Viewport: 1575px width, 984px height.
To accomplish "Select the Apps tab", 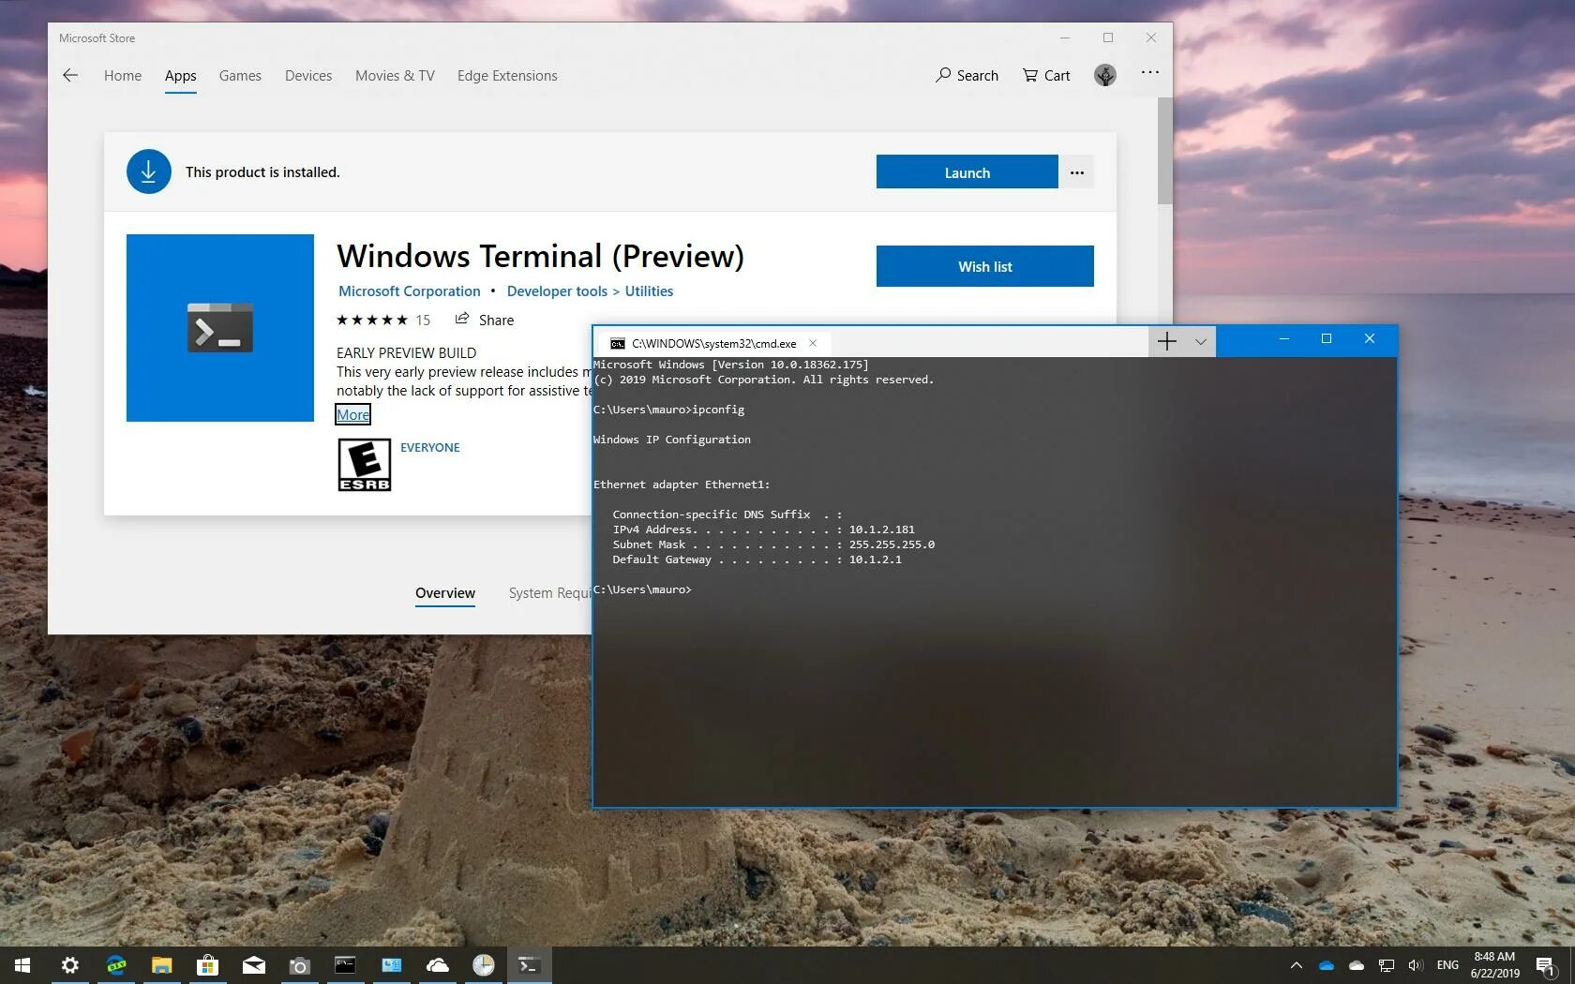I will point(181,76).
